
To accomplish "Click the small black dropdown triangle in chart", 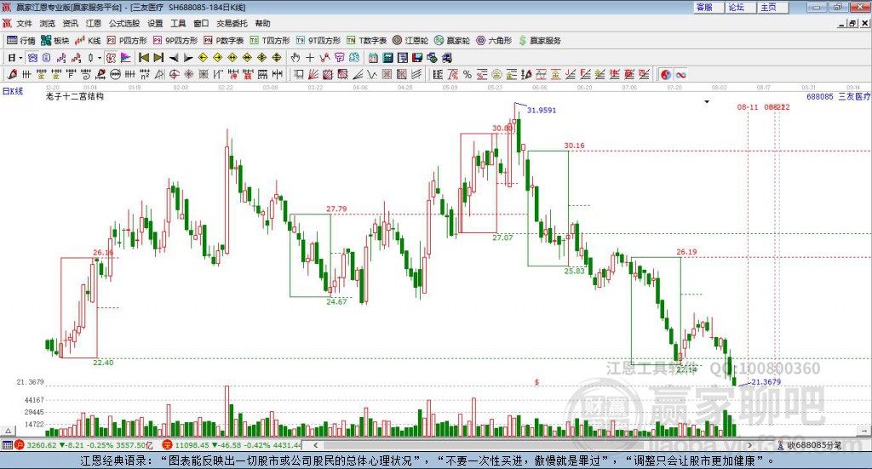I will click(707, 101).
